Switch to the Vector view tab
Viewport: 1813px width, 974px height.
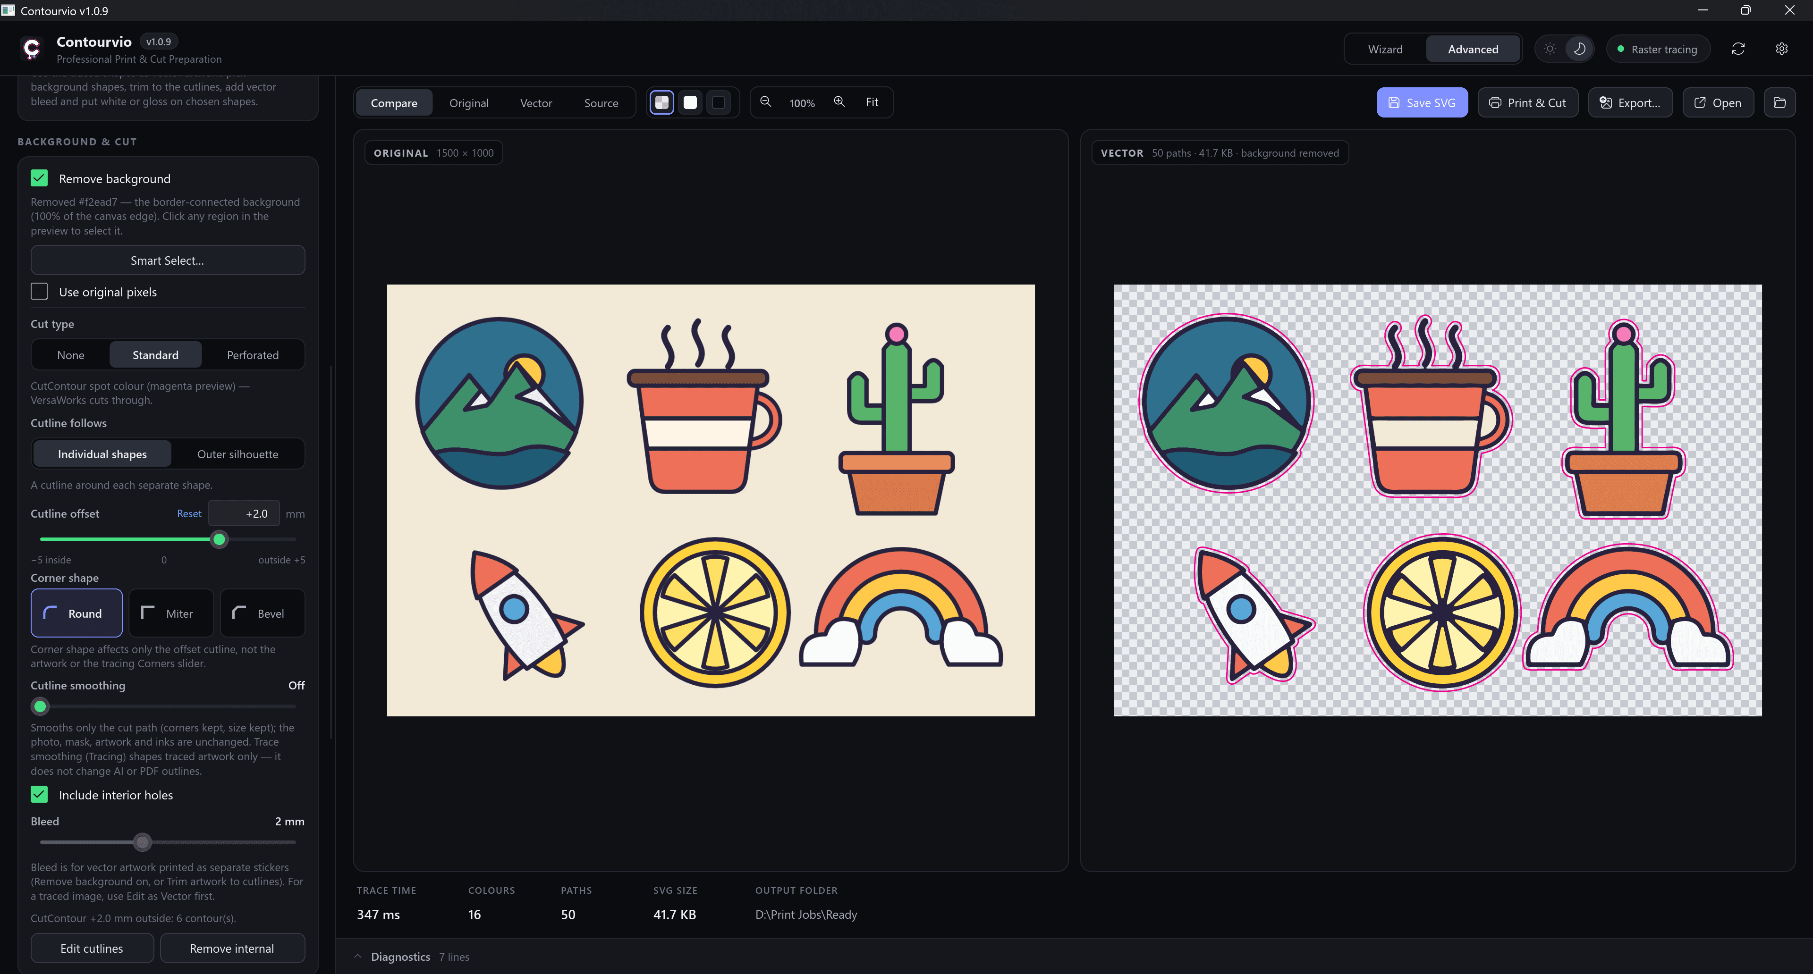[x=535, y=103]
